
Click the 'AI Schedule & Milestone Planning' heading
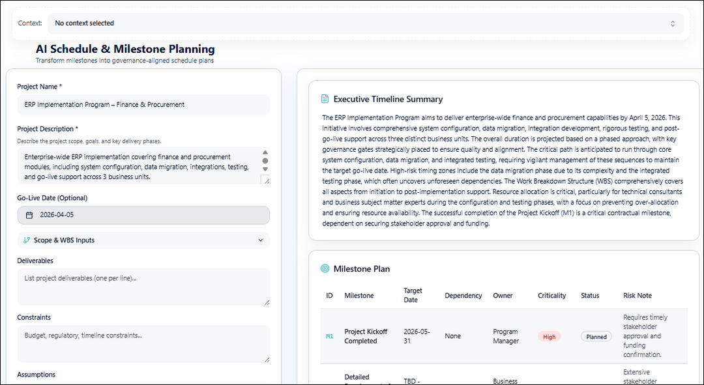click(x=125, y=49)
